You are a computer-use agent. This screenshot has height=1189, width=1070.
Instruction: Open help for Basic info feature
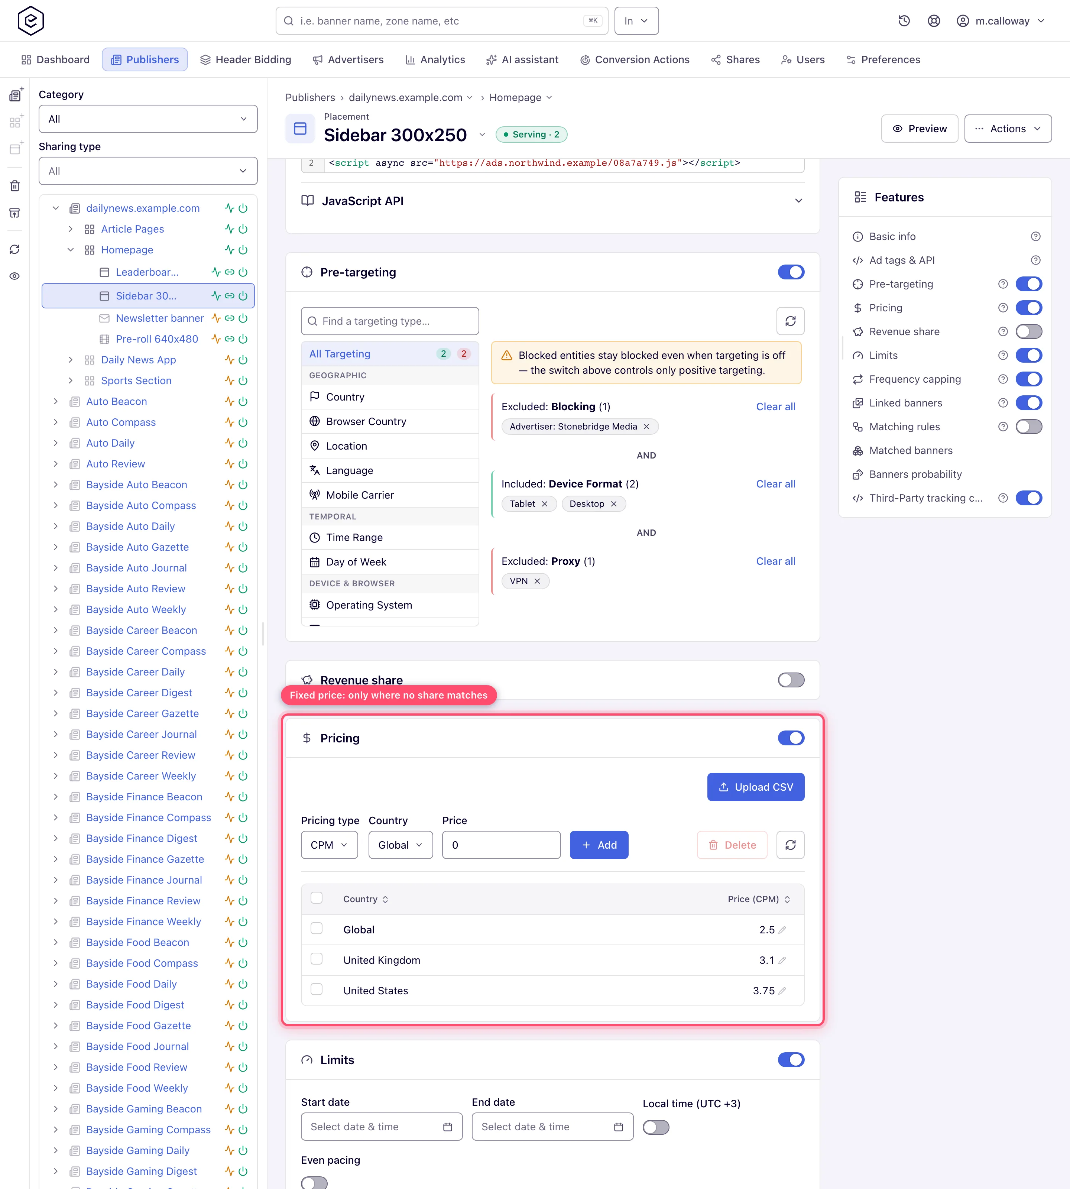(x=1035, y=236)
